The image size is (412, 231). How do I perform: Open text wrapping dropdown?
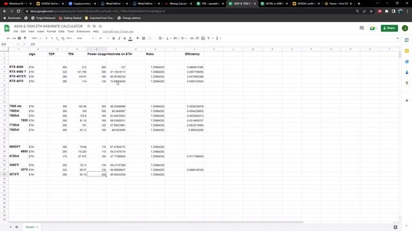[x=176, y=38]
